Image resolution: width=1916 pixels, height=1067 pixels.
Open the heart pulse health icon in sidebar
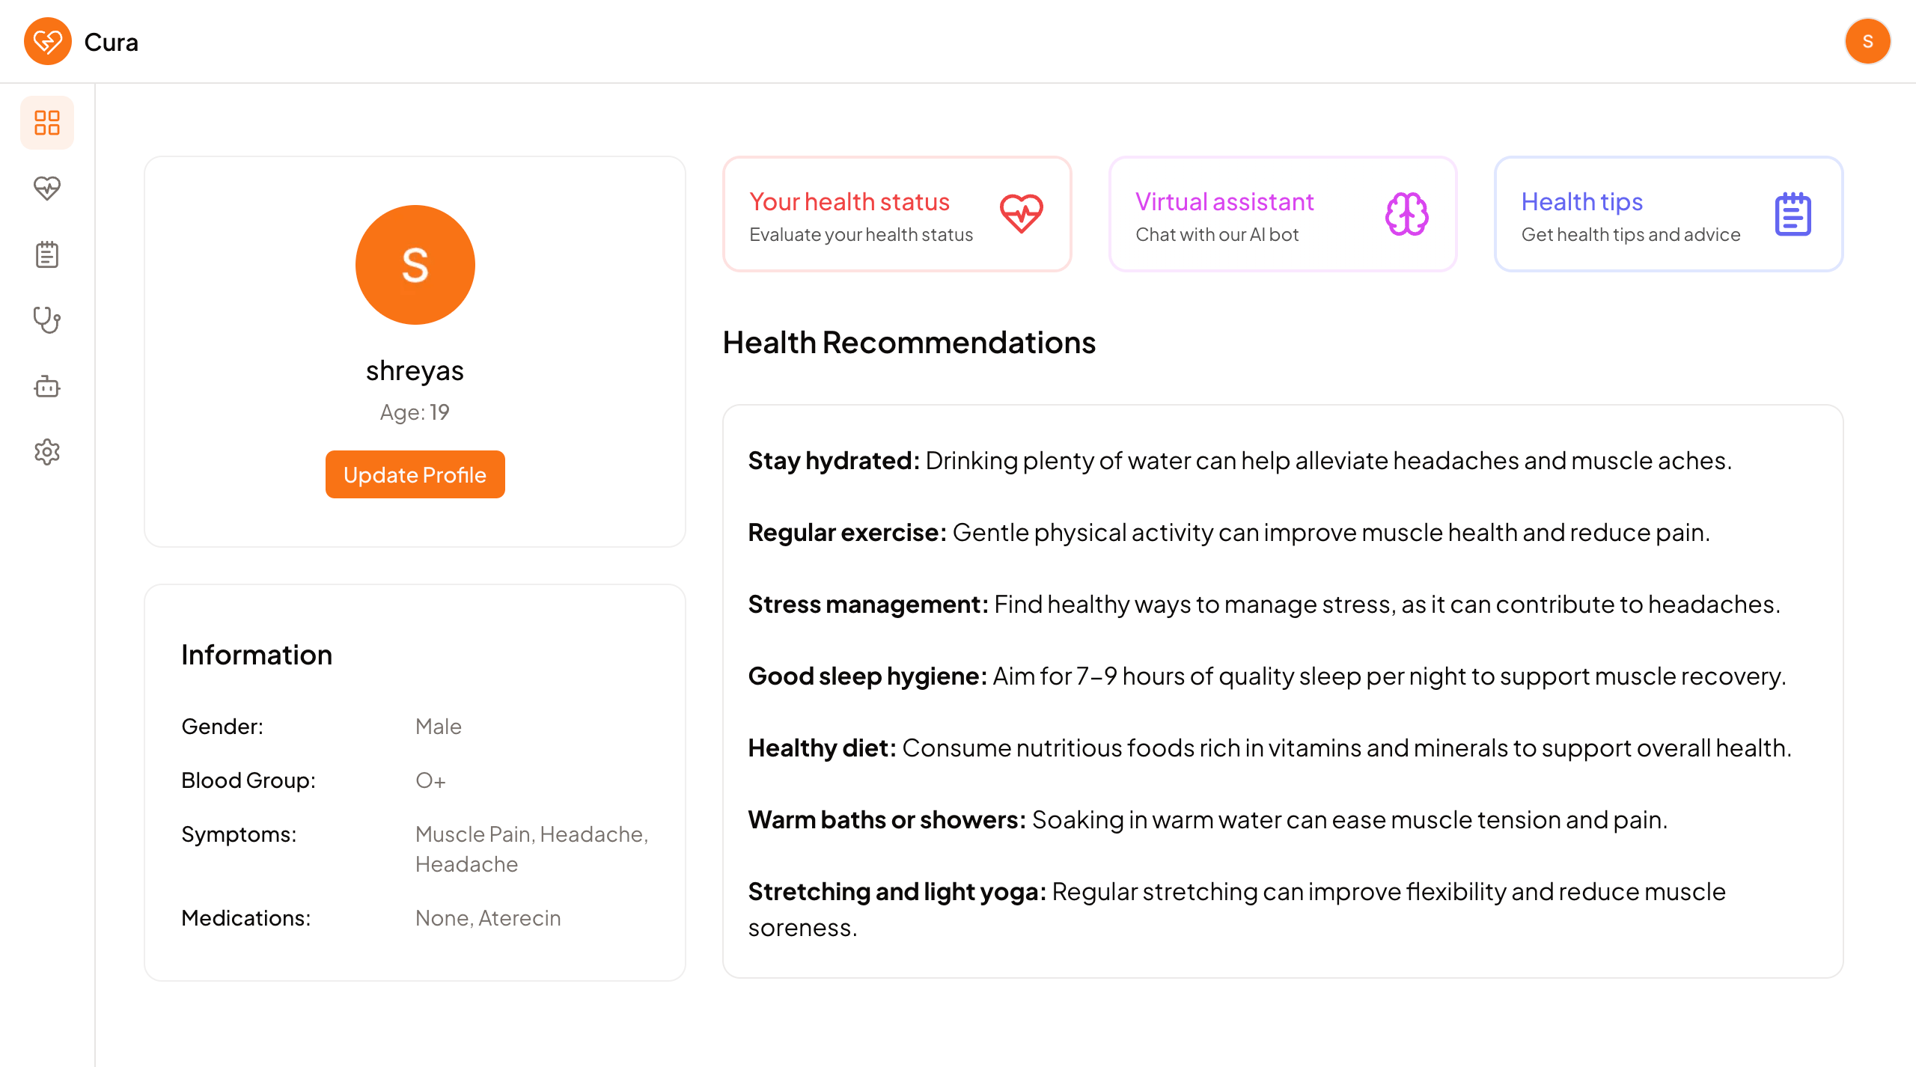click(x=47, y=189)
